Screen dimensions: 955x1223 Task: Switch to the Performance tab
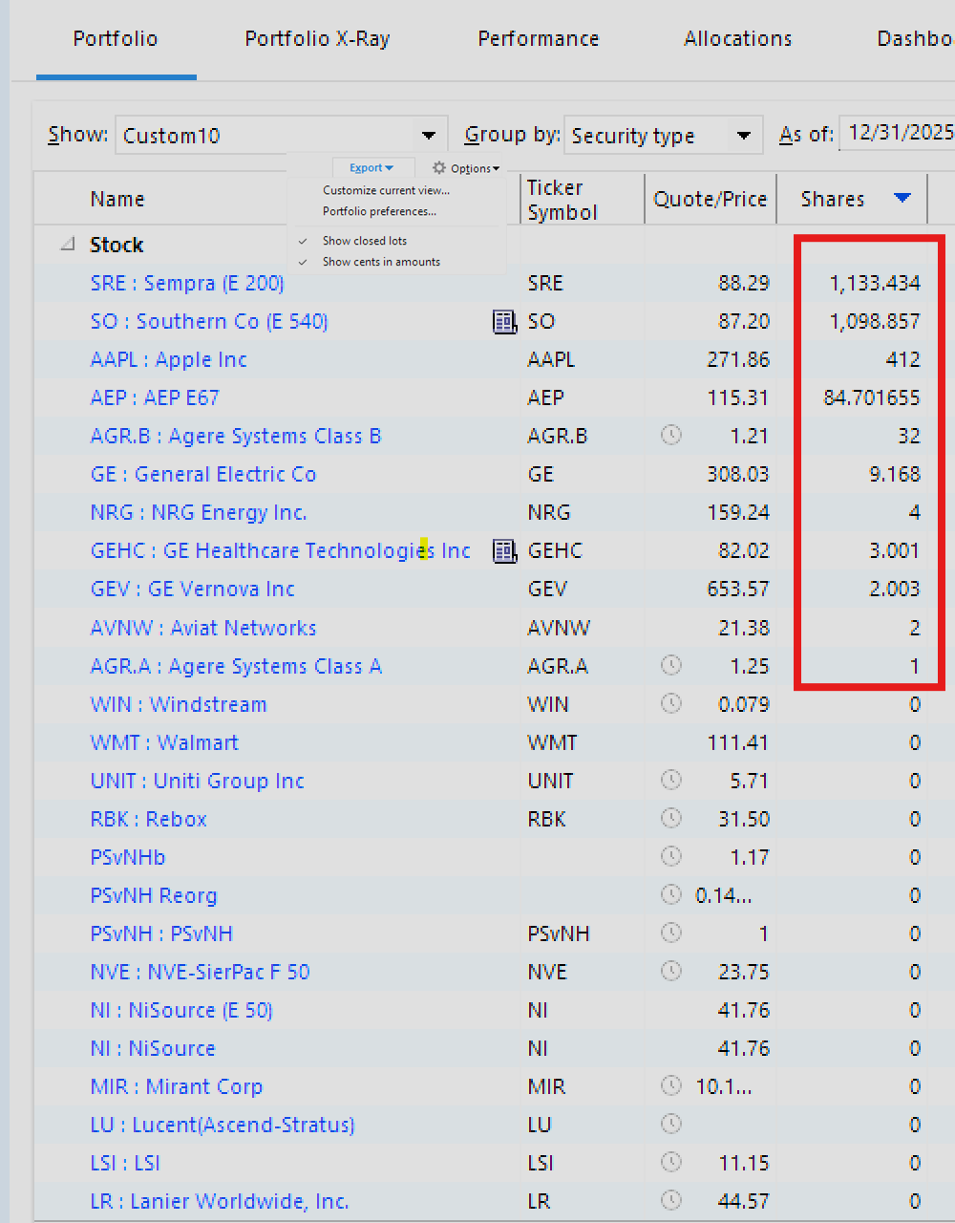point(539,39)
